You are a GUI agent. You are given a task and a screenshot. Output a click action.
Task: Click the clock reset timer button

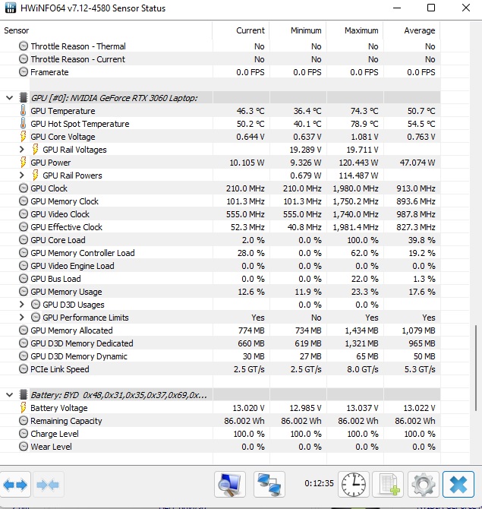pyautogui.click(x=354, y=485)
